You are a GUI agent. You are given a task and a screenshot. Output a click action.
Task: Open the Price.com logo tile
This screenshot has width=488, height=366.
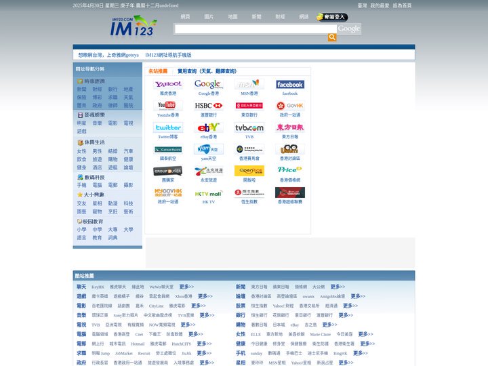(290, 171)
